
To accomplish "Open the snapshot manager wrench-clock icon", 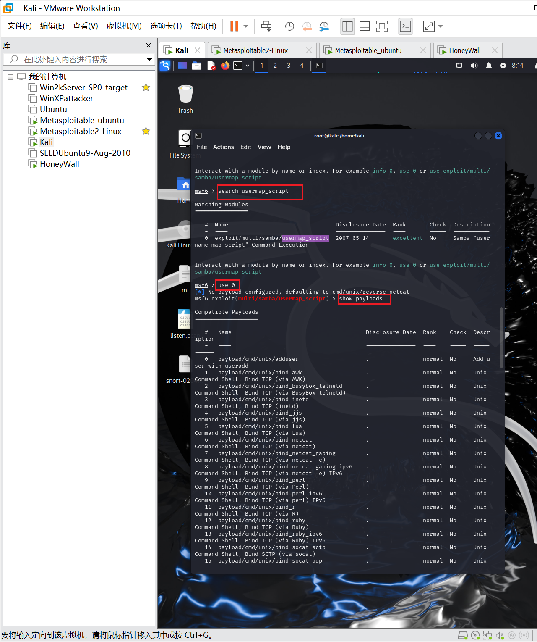I will click(324, 26).
